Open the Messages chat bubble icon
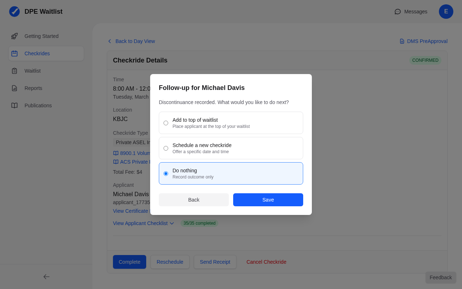 coord(398,12)
